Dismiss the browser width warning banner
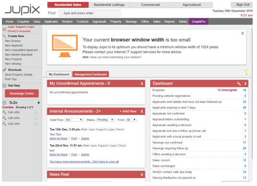257x186 pixels. pos(243,34)
